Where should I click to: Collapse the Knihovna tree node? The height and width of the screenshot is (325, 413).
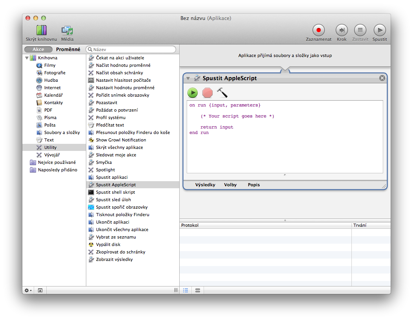27,58
